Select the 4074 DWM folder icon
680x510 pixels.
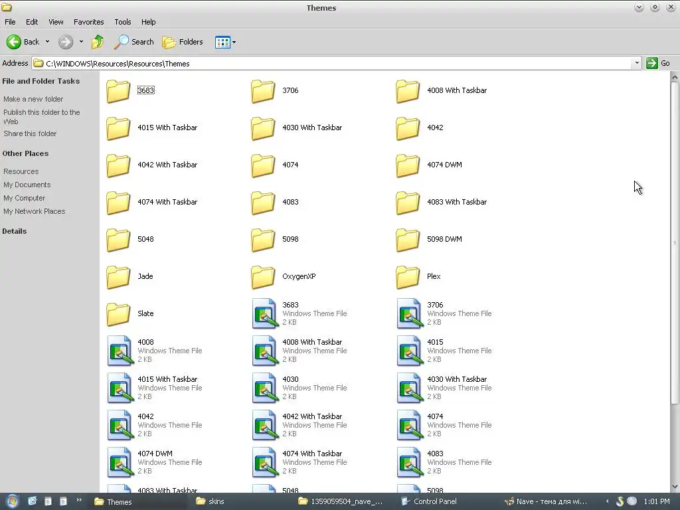click(x=408, y=165)
